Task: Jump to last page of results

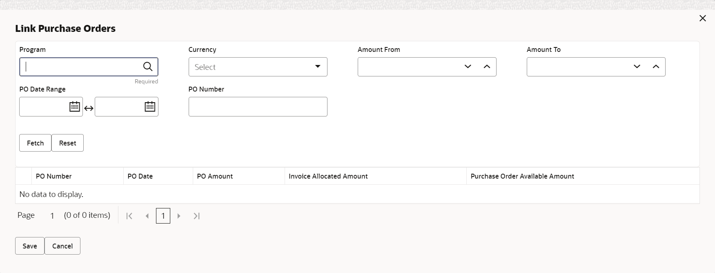Action: (196, 216)
